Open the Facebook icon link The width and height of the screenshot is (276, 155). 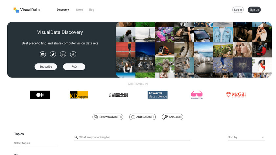point(73,55)
